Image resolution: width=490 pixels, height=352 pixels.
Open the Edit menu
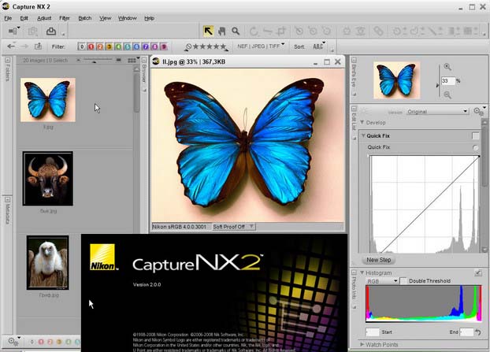click(x=24, y=18)
